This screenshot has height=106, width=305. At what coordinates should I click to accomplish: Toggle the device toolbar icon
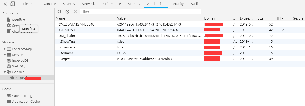click(12, 4)
